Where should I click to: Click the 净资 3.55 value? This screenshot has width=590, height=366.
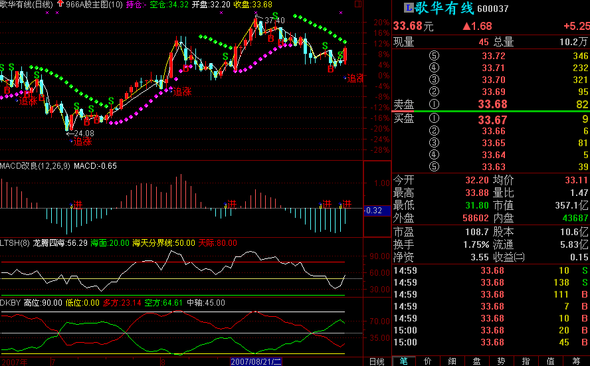(480, 257)
